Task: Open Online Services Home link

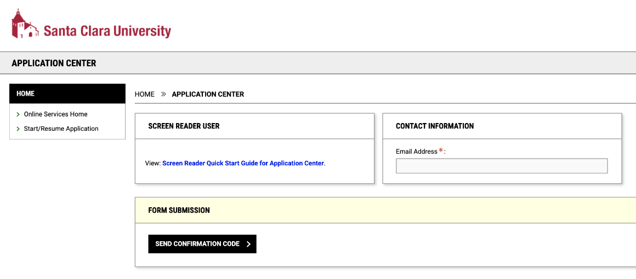Action: (x=55, y=114)
